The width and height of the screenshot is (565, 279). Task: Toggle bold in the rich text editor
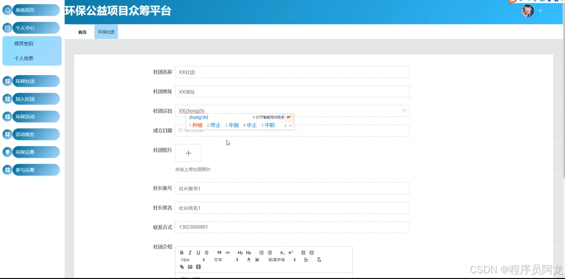[181, 253]
